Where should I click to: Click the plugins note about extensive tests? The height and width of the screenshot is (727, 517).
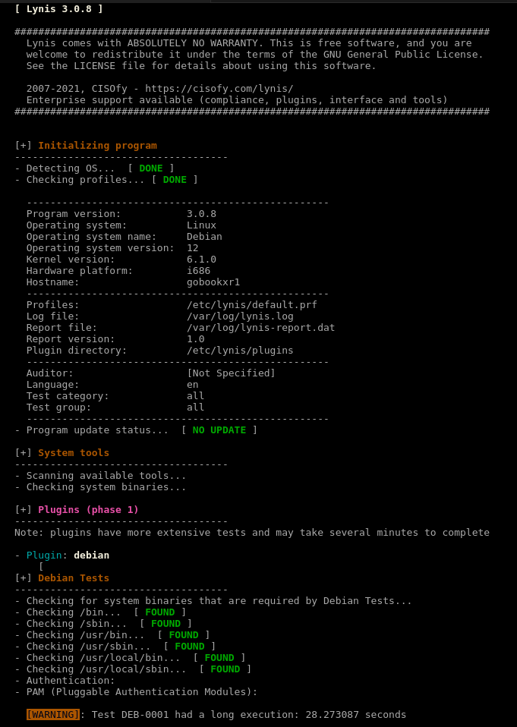pos(252,533)
